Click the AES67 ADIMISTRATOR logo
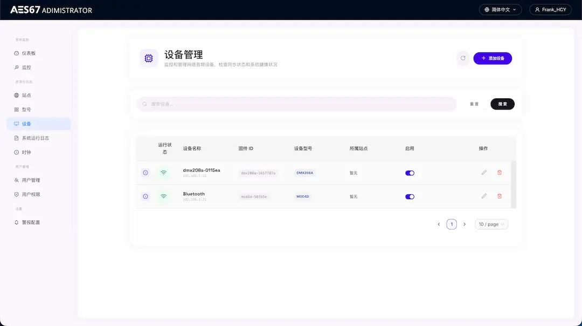 pyautogui.click(x=51, y=10)
